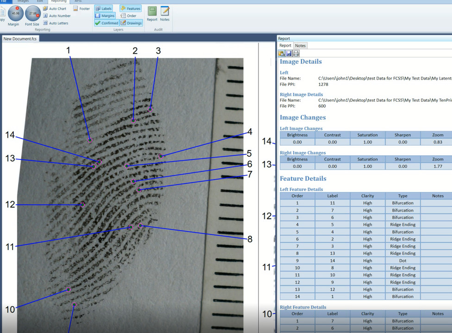This screenshot has height=333, width=452.
Task: Click minutia marker at end of line 10
Action: (69, 290)
